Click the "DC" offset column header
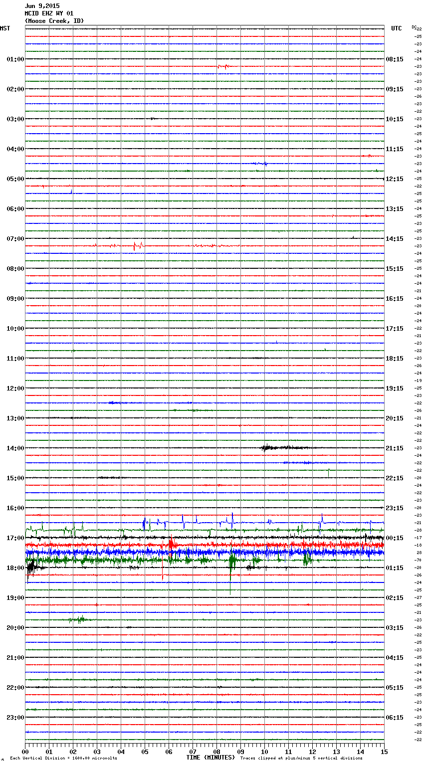Image resolution: width=424 pixels, height=765 pixels. pos(414,27)
